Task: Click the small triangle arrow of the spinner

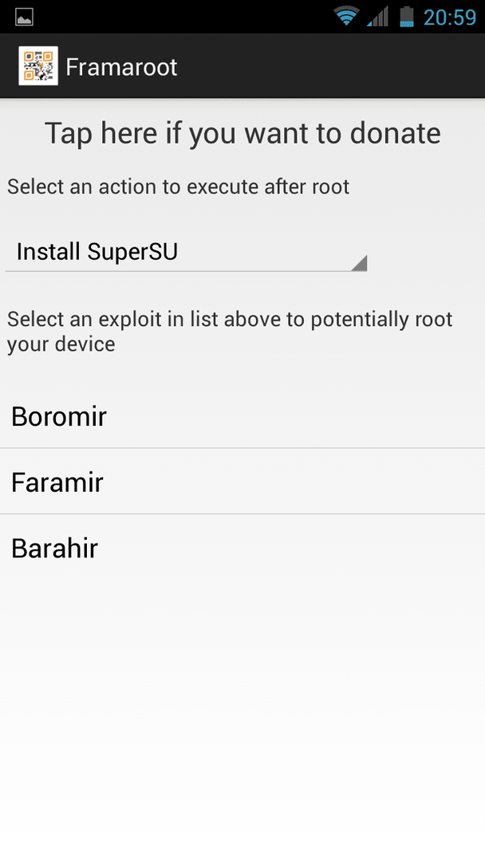Action: tap(359, 263)
